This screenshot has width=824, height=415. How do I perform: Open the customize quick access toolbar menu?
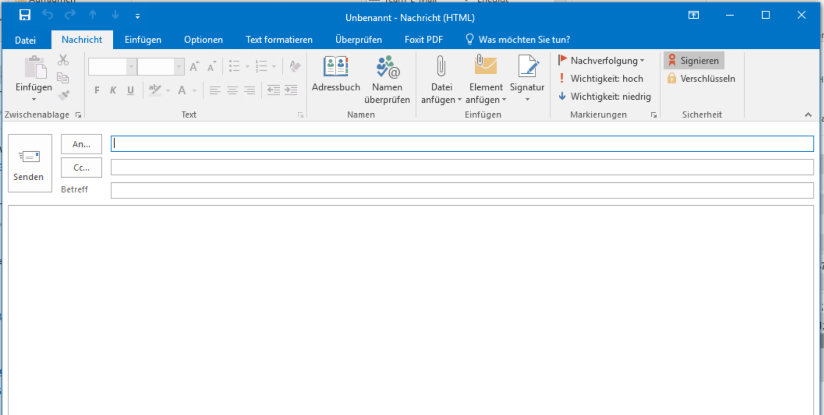click(x=138, y=16)
